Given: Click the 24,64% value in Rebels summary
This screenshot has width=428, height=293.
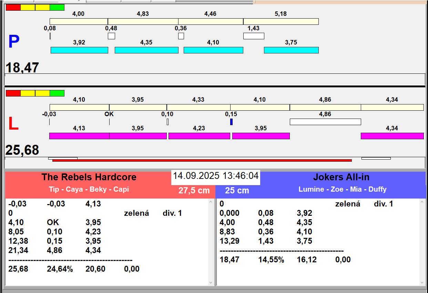Looking at the screenshot, I should [x=60, y=269].
